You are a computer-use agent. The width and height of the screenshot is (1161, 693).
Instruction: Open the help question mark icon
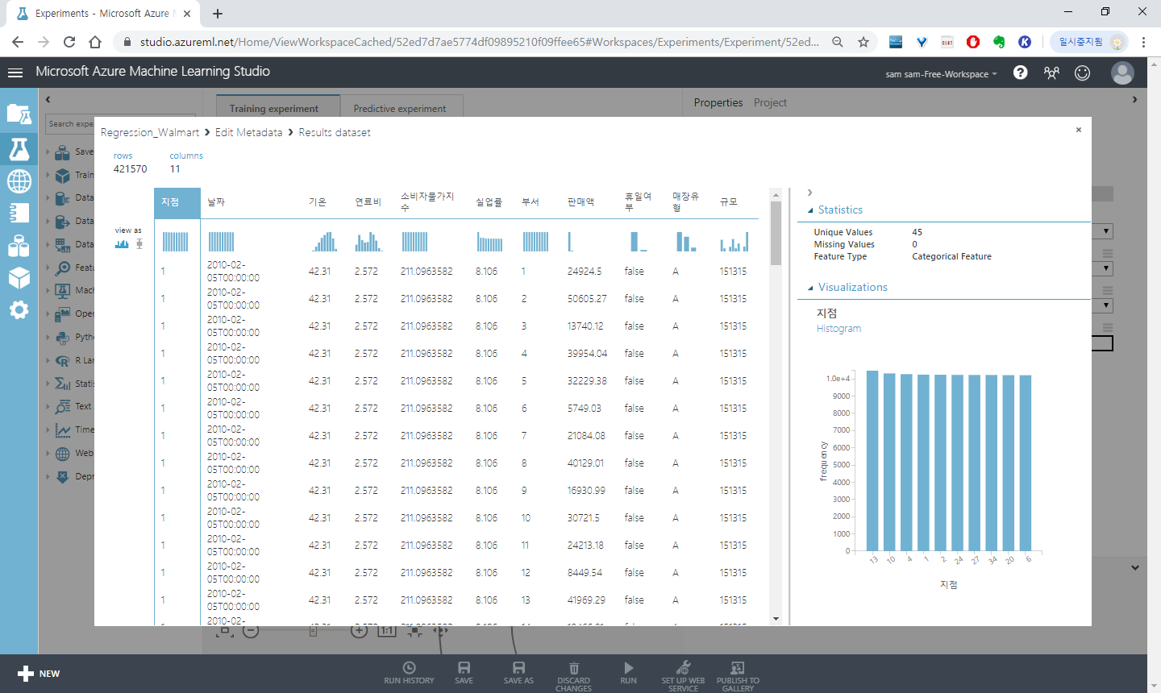(x=1020, y=73)
